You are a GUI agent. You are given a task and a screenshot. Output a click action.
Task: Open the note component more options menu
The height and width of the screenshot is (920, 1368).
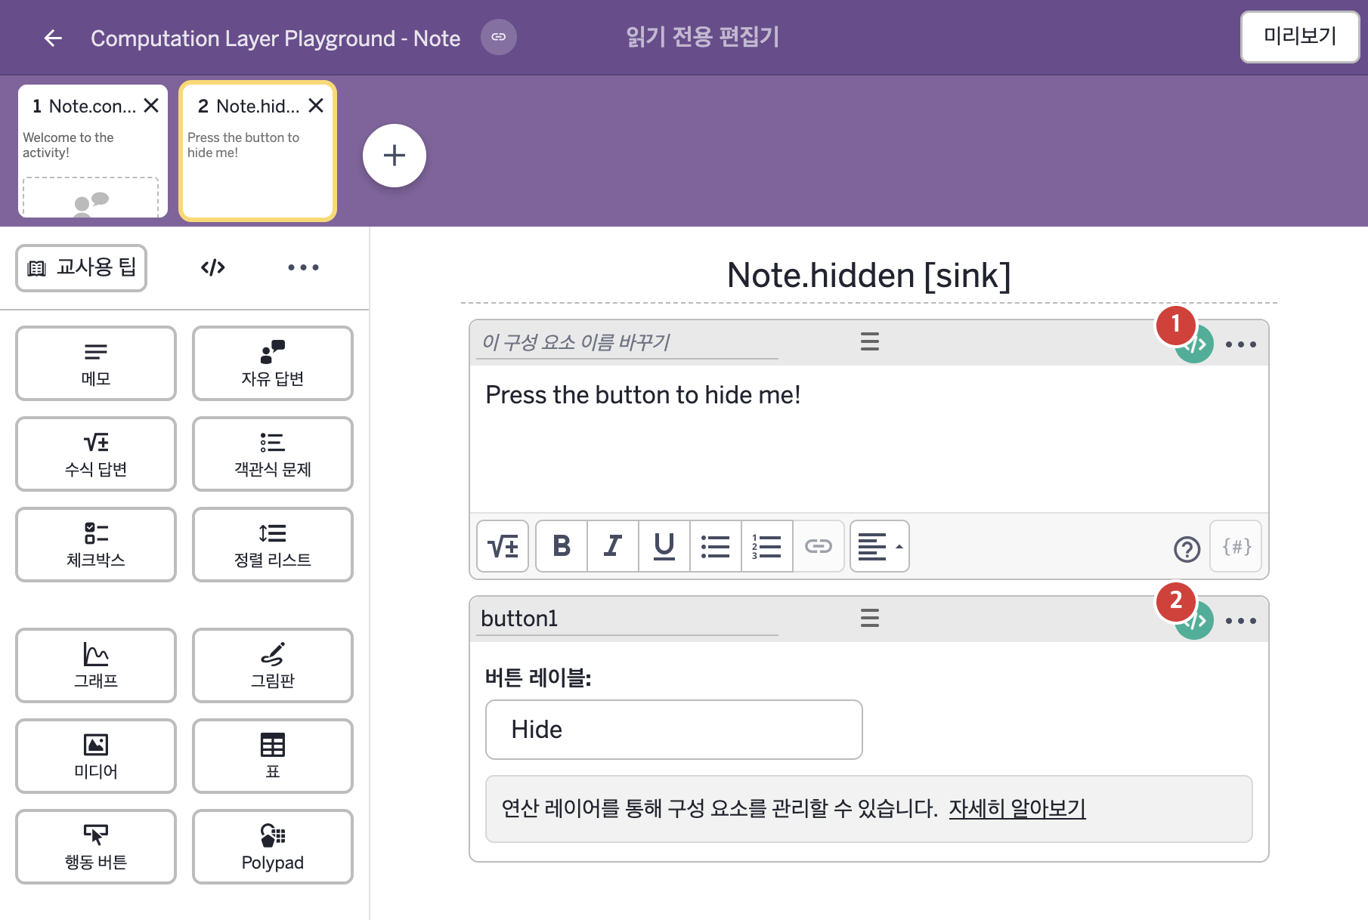coord(1241,344)
